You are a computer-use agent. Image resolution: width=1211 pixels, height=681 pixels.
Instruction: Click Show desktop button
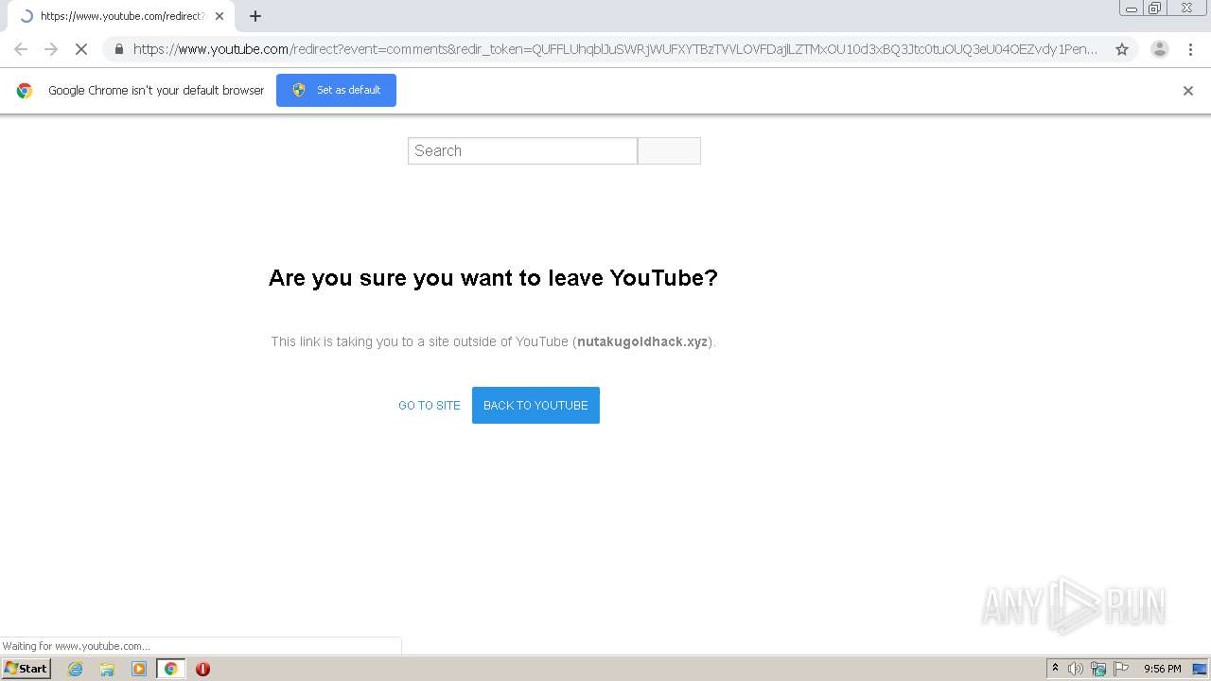(x=1201, y=669)
